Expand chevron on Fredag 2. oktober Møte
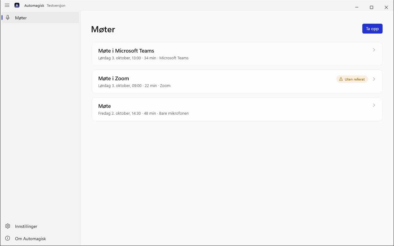 tap(374, 105)
